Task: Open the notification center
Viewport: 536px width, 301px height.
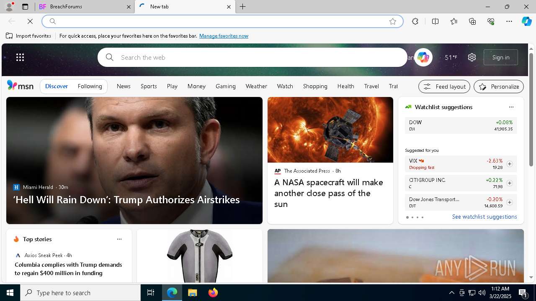Action: [x=523, y=293]
